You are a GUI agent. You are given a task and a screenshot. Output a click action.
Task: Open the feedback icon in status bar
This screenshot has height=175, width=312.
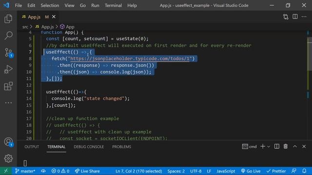coord(293,171)
